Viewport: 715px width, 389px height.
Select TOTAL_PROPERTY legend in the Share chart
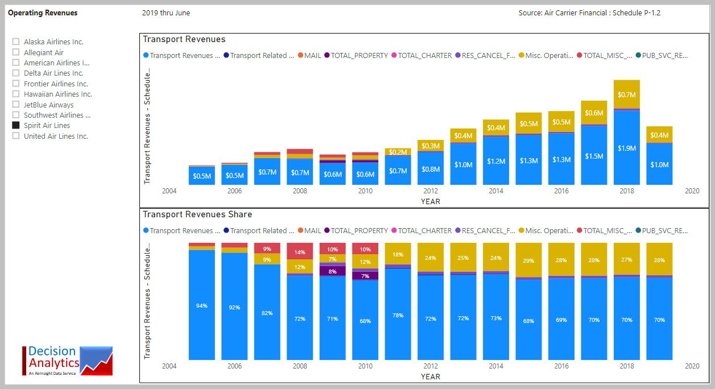(x=356, y=231)
